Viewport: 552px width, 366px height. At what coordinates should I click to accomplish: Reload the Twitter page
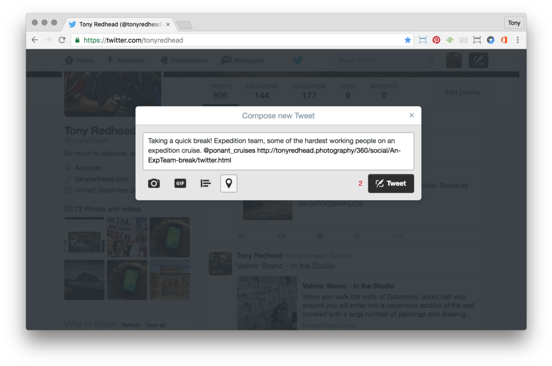(x=62, y=40)
